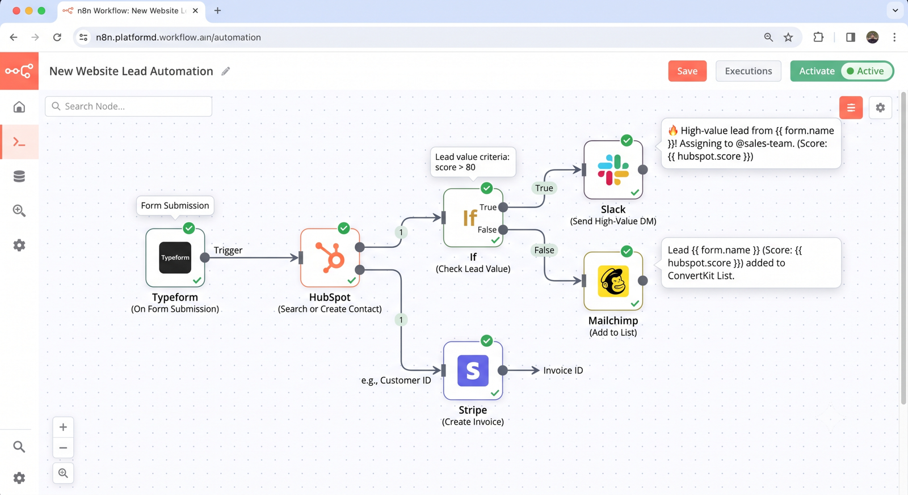Go back in browser history
The width and height of the screenshot is (908, 495).
pyautogui.click(x=14, y=37)
